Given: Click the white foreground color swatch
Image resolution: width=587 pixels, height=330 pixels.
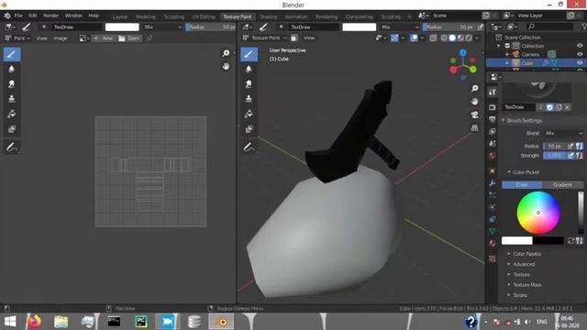Looking at the screenshot, I should tap(517, 240).
